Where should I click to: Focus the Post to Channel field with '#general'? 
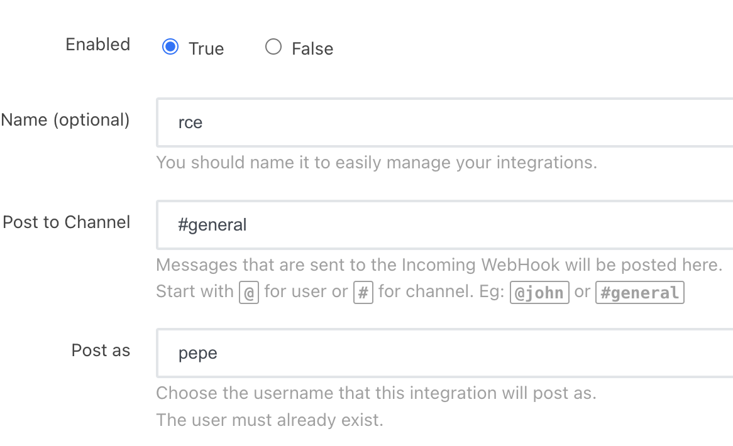coord(440,225)
